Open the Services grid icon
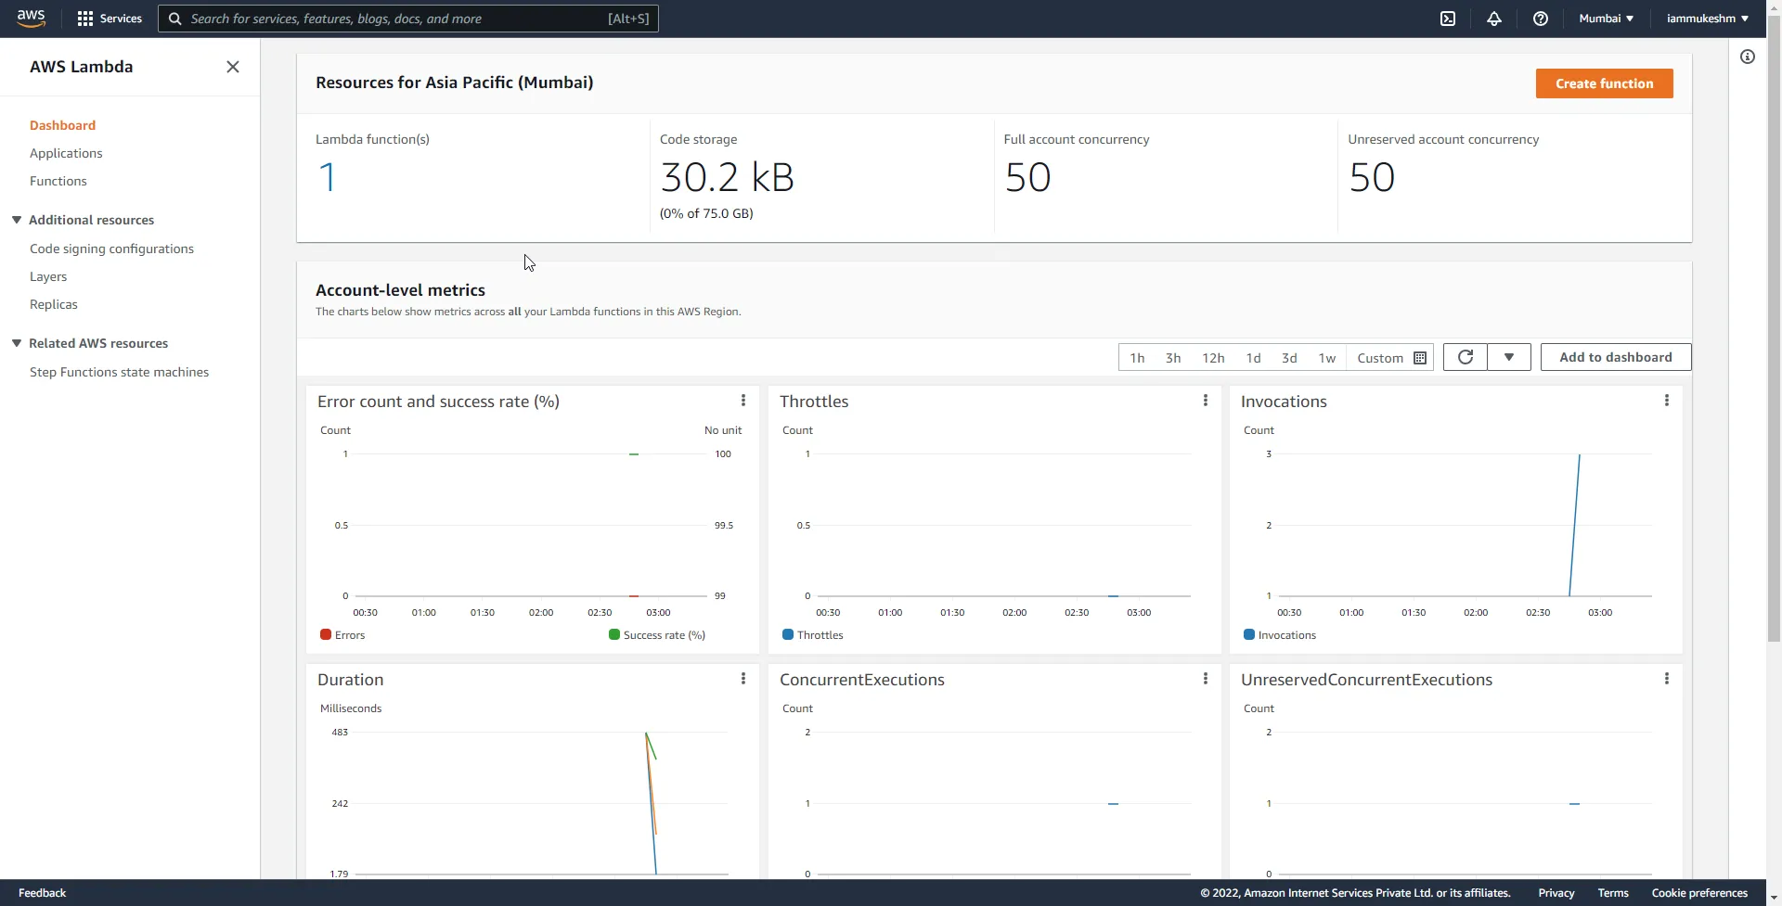Image resolution: width=1782 pixels, height=906 pixels. (86, 19)
